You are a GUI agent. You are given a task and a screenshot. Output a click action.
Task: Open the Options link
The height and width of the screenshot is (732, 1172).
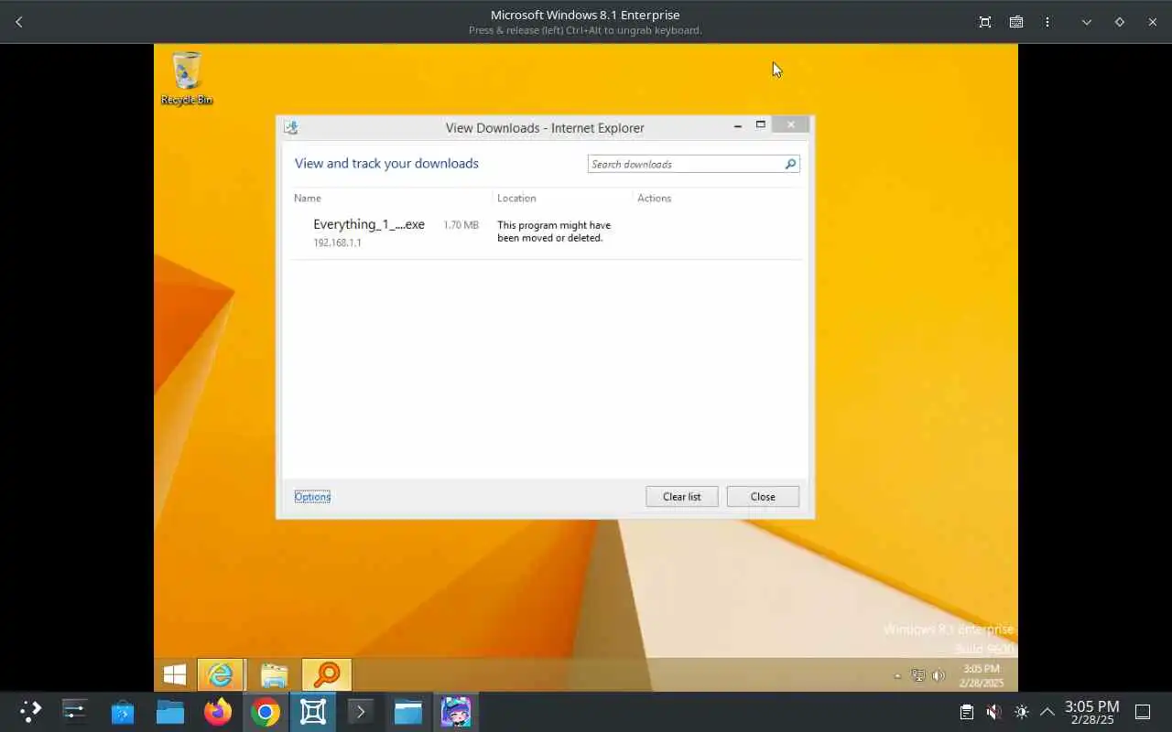[x=312, y=497]
